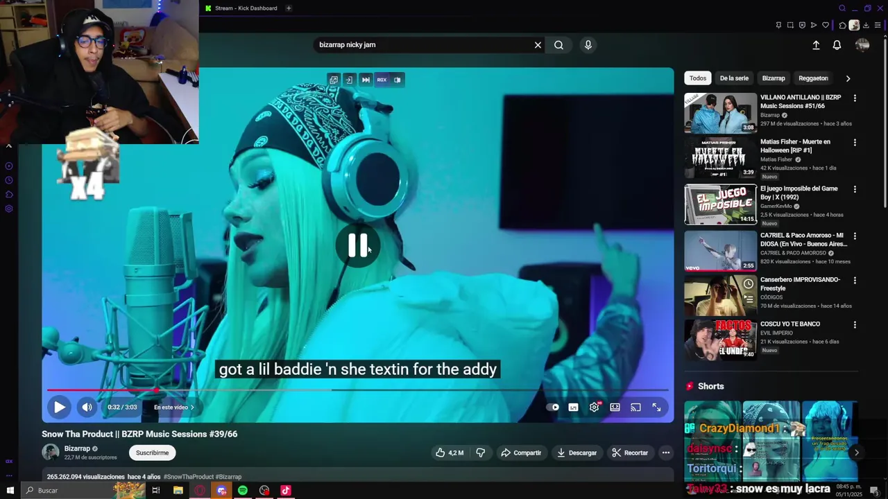Viewport: 888px width, 499px height.
Task: Click the RGX overlay button on video
Action: click(x=382, y=80)
